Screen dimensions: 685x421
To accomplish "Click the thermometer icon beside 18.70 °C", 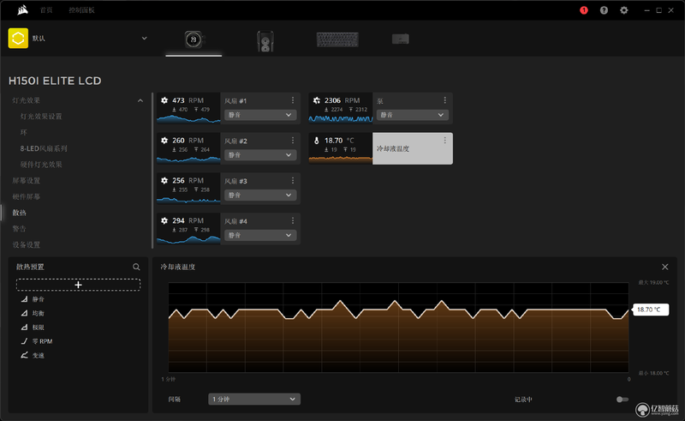I will [317, 141].
